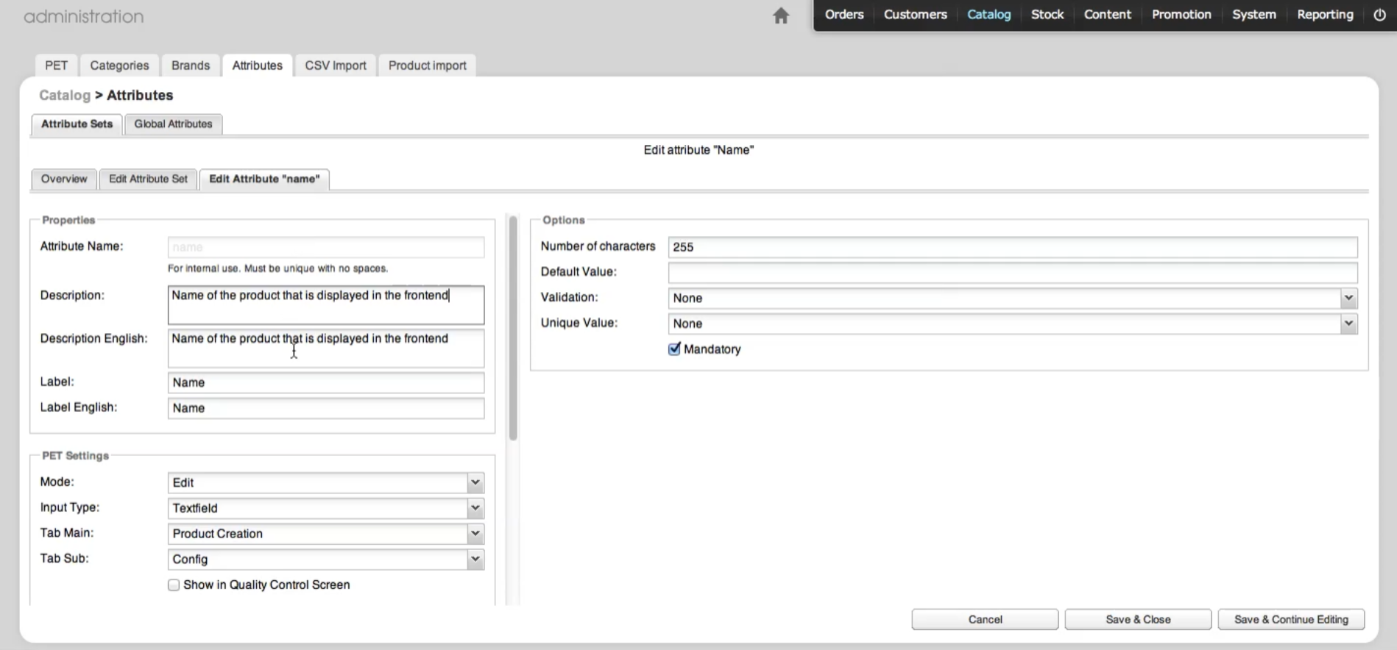Open the Mode dropdown

pos(326,482)
